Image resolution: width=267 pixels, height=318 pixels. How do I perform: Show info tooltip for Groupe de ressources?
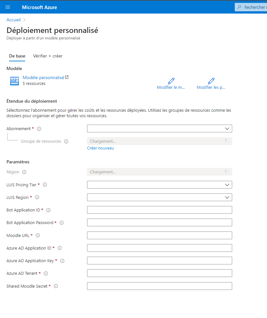[x=66, y=141]
